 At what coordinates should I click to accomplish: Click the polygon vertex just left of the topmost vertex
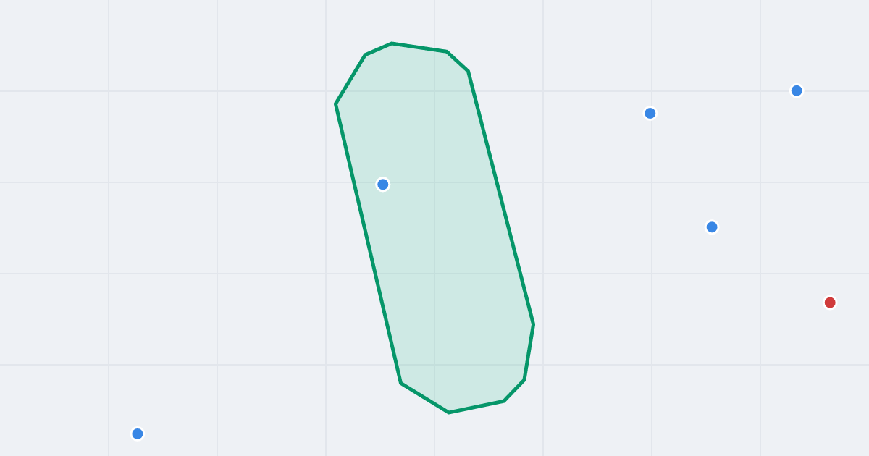(365, 55)
